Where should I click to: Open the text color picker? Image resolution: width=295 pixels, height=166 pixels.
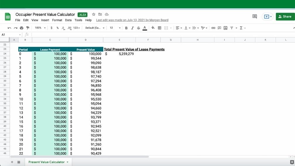145,28
